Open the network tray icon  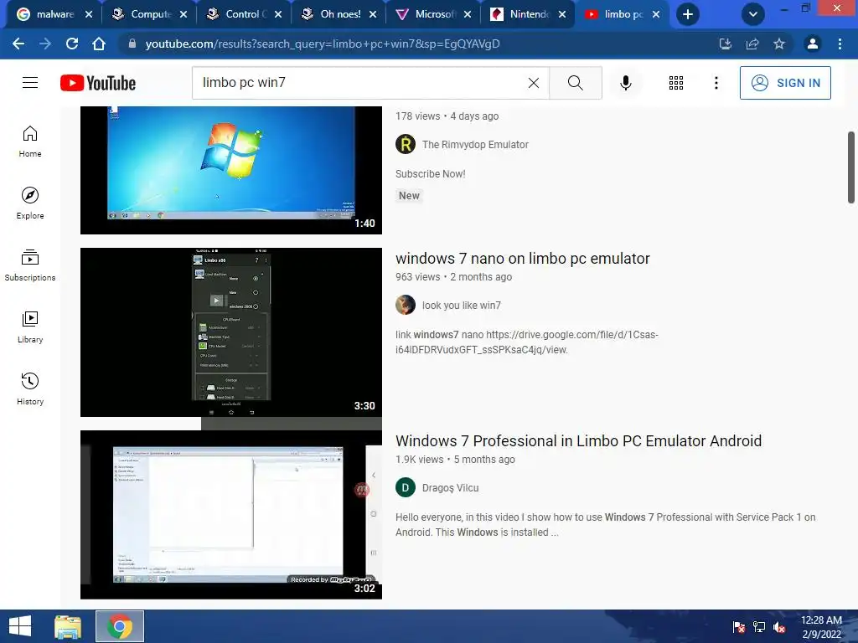pyautogui.click(x=759, y=627)
